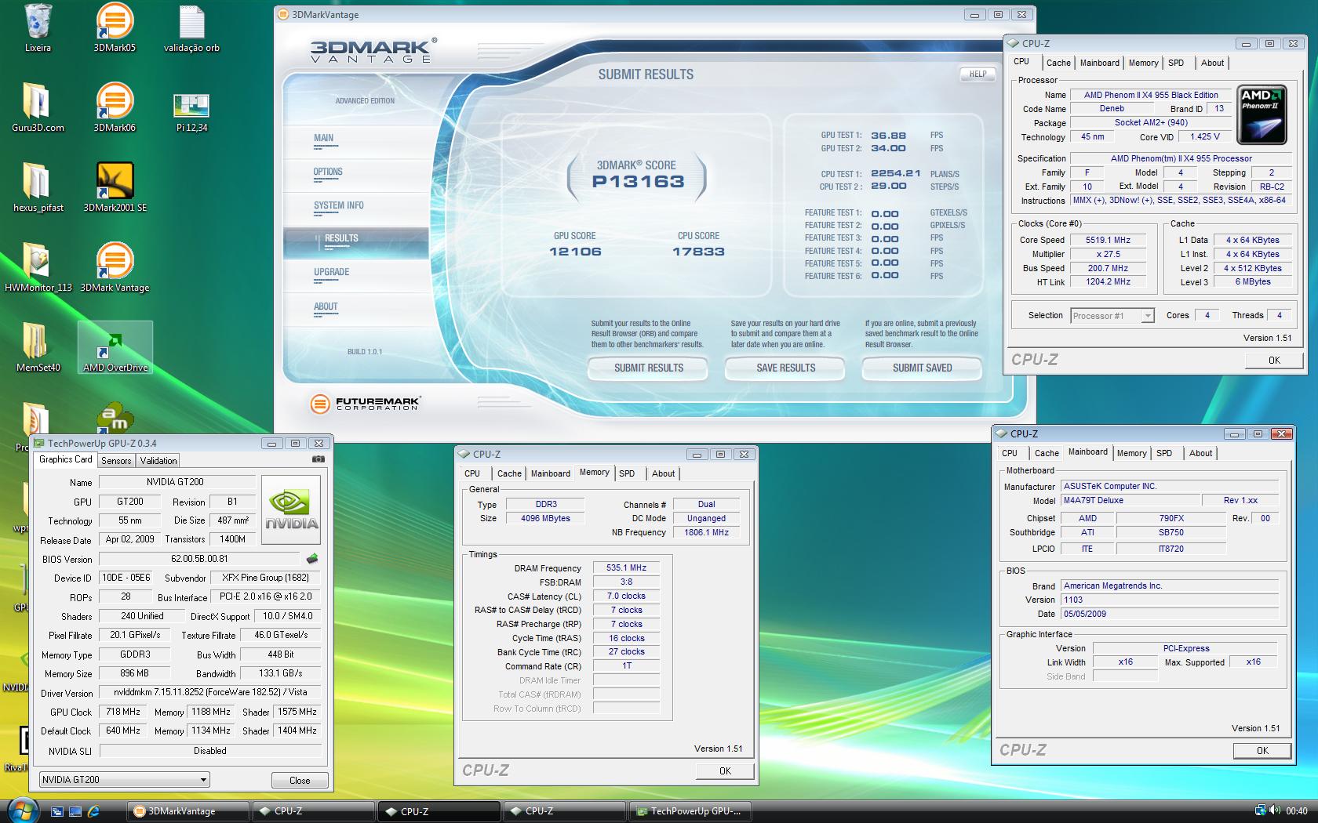Switch to Cache tab in top-right CPU-Z
Image resolution: width=1318 pixels, height=823 pixels.
pos(1058,63)
